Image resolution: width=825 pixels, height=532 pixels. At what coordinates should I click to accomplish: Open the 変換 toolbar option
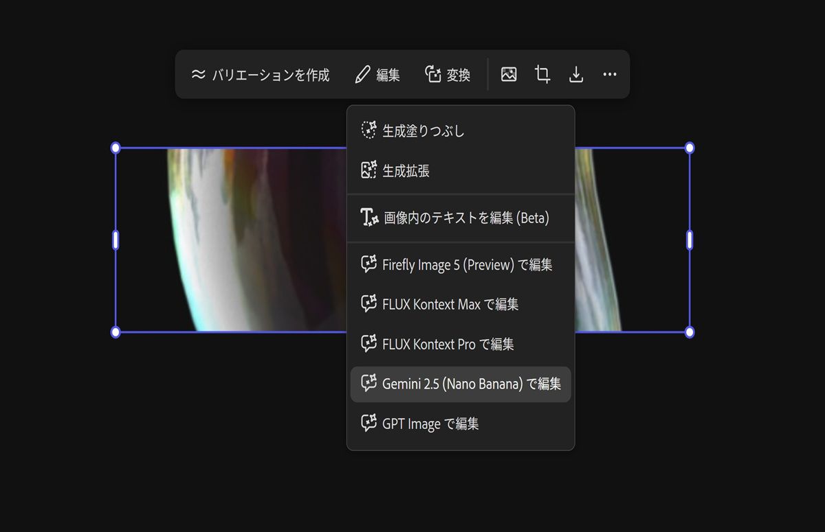point(448,75)
